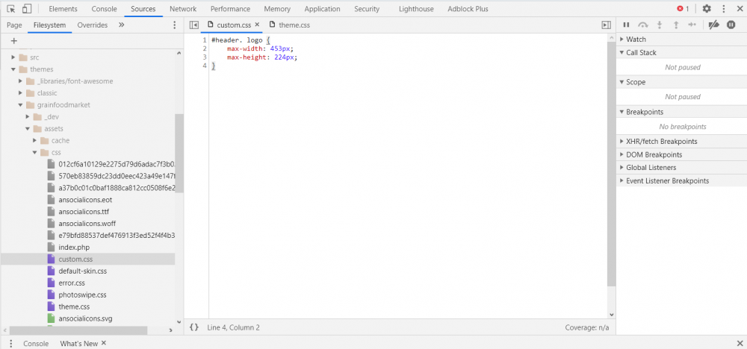Open the Network panel tab
The image size is (747, 349).
tap(183, 8)
